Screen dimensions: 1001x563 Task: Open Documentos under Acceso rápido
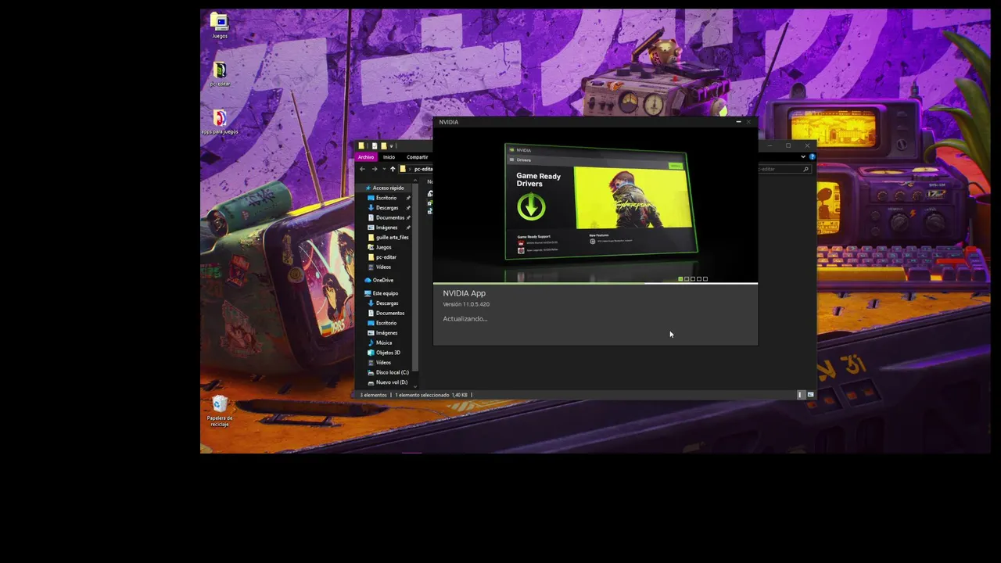tap(390, 217)
